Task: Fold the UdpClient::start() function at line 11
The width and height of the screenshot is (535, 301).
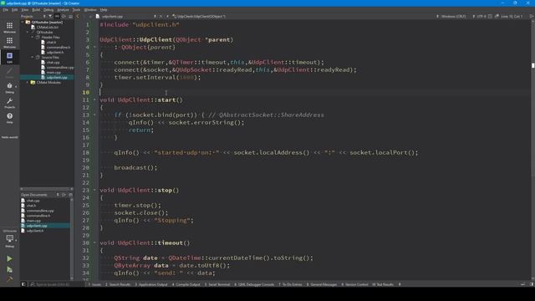Action: coord(94,100)
